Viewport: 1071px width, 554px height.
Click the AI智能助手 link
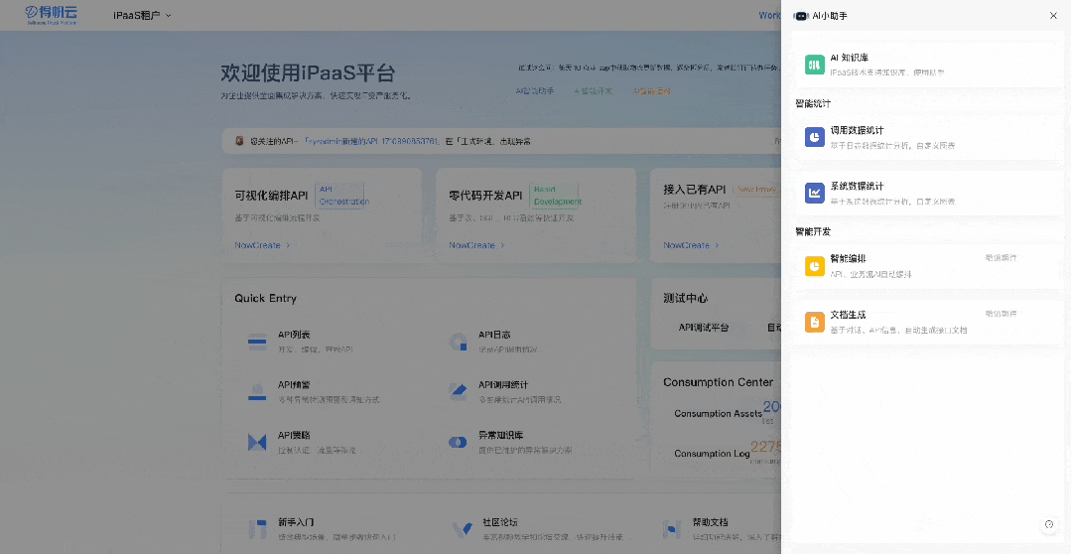(x=535, y=91)
